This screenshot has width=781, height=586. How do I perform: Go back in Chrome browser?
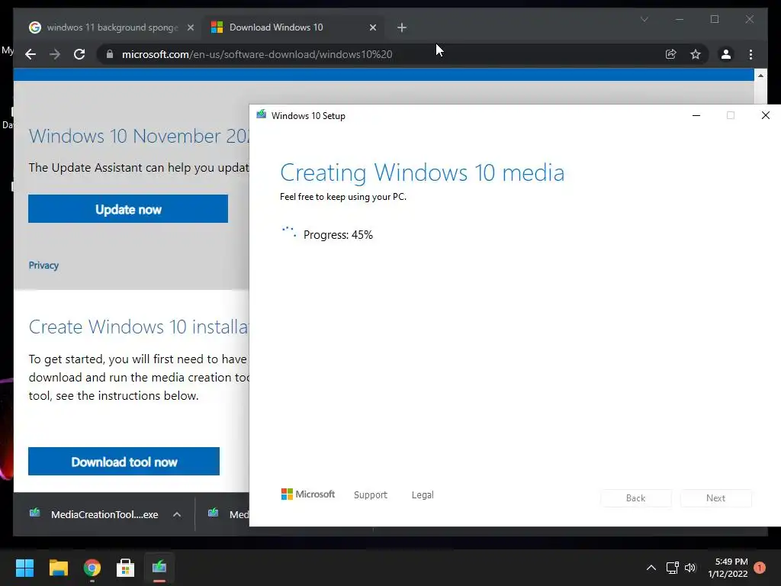pos(31,54)
